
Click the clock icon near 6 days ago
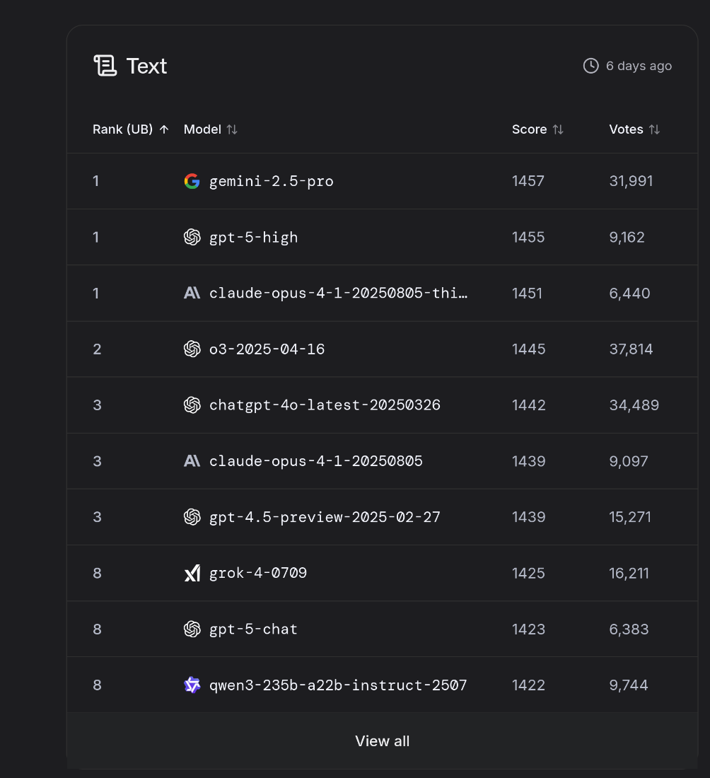coord(590,66)
